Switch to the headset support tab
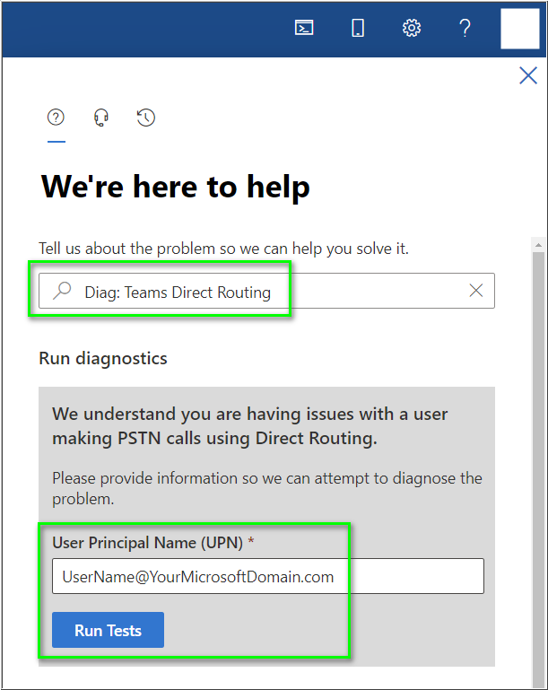Screen dimensions: 548x690 point(101,118)
